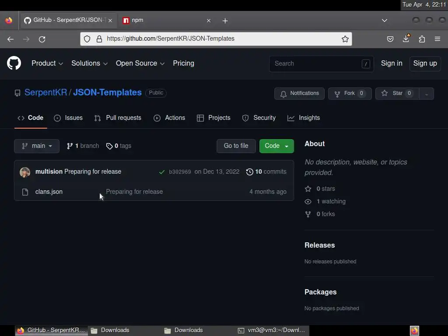Image resolution: width=448 pixels, height=336 pixels.
Task: Open the Firefox hamburger menu
Action: tap(437, 39)
